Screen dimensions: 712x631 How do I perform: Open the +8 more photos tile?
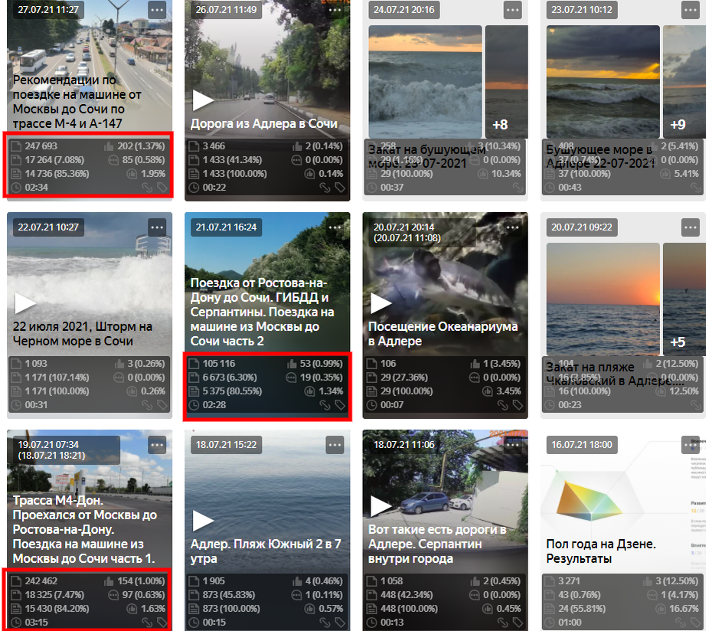click(506, 82)
